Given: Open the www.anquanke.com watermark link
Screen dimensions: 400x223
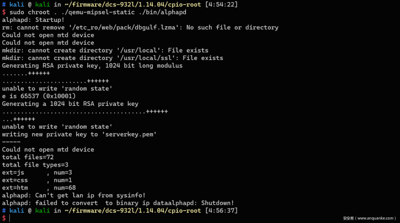Looking at the screenshot, I should click(x=369, y=219).
